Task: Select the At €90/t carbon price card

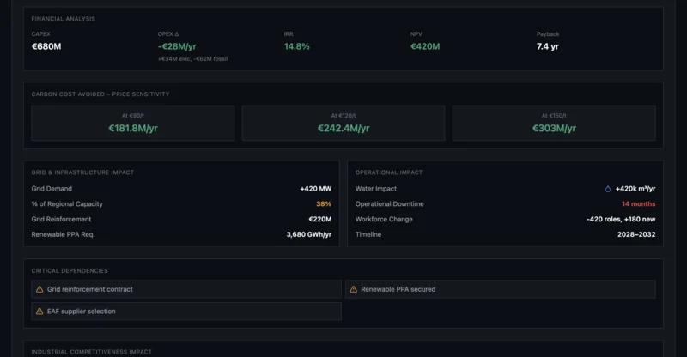Action: pyautogui.click(x=132, y=123)
